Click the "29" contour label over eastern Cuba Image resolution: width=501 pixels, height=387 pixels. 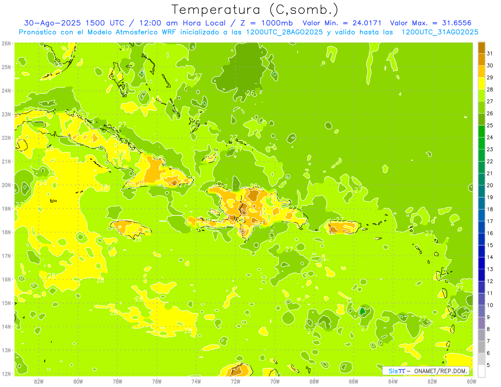(x=141, y=183)
